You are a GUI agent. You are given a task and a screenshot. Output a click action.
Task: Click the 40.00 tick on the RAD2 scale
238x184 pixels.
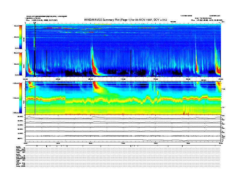coord(17,26)
